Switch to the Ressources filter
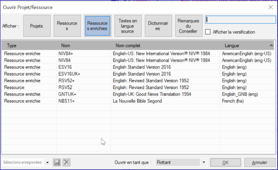The image size is (278, 170). (x=67, y=26)
